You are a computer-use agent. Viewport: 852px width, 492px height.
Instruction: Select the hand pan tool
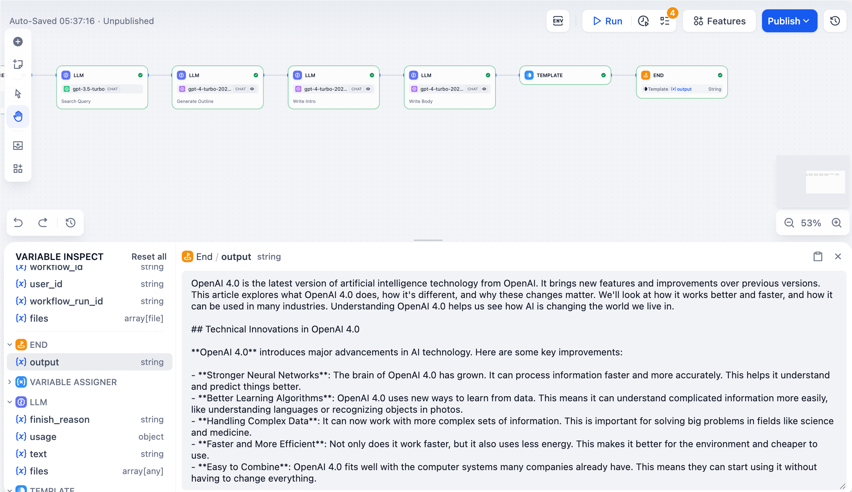pos(18,116)
